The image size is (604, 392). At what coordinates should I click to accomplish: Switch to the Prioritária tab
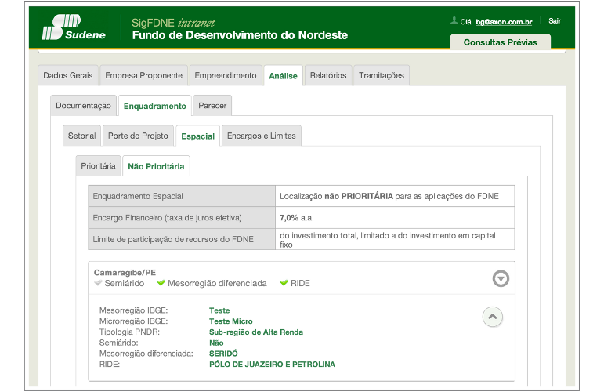[x=98, y=165]
